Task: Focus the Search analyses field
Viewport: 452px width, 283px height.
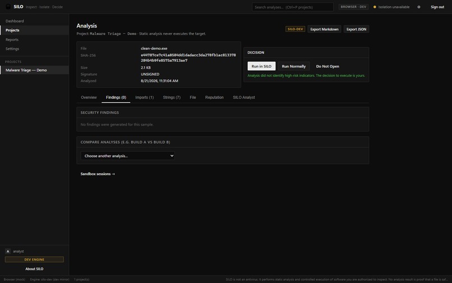Action: click(x=293, y=7)
